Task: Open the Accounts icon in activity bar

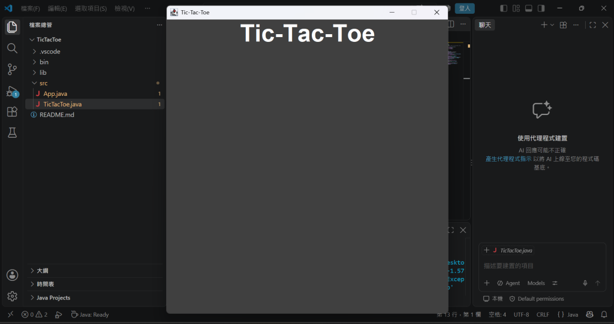Action: click(x=12, y=275)
